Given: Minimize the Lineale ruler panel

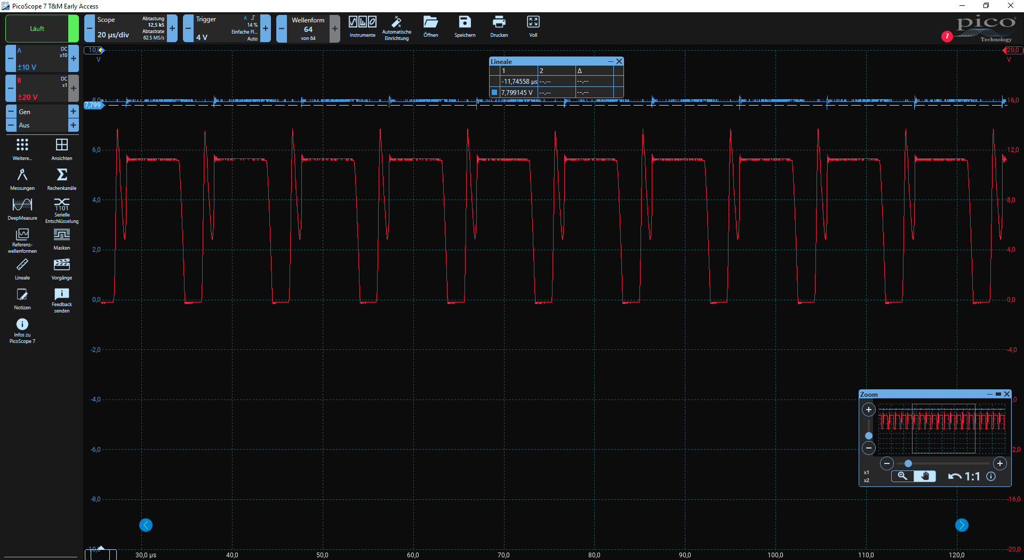Looking at the screenshot, I should 610,61.
